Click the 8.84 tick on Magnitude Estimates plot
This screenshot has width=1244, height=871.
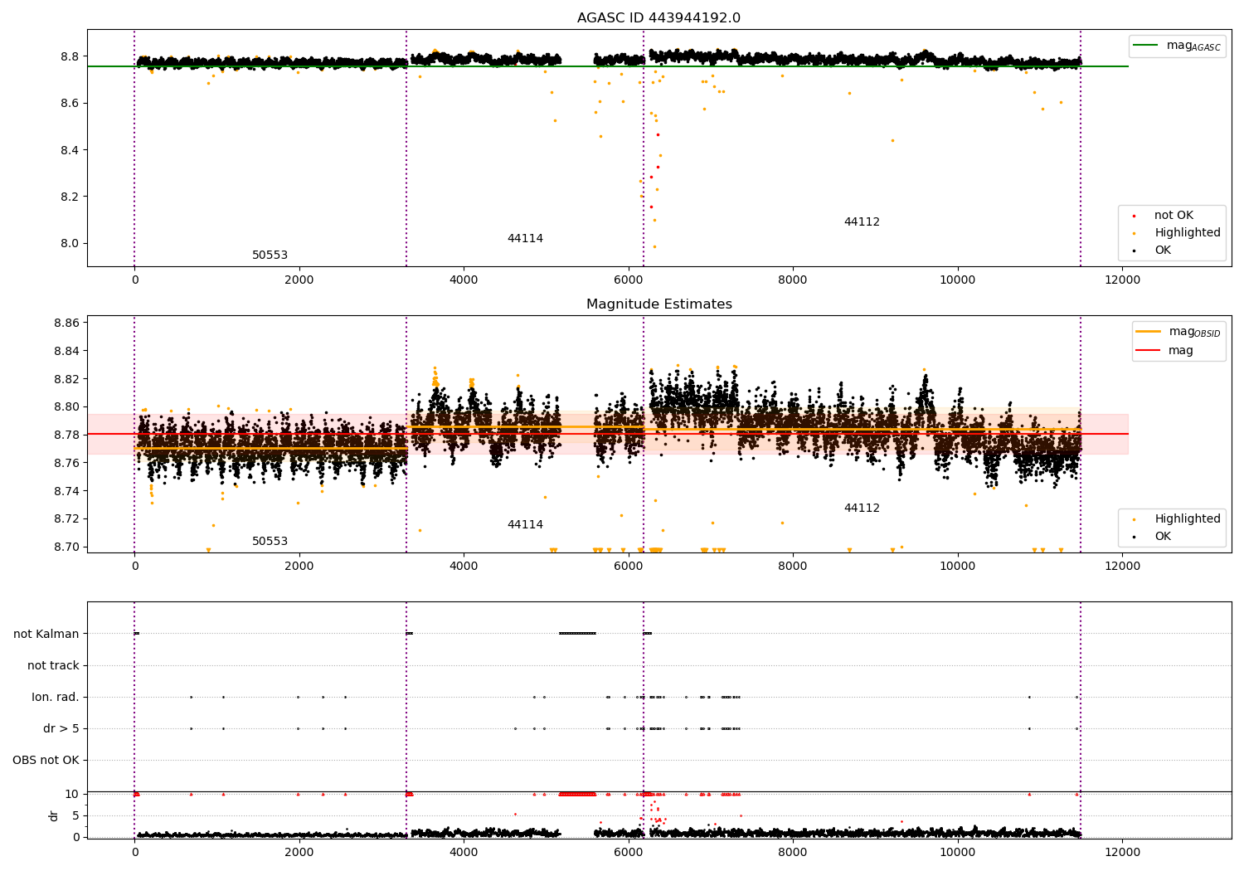point(65,351)
